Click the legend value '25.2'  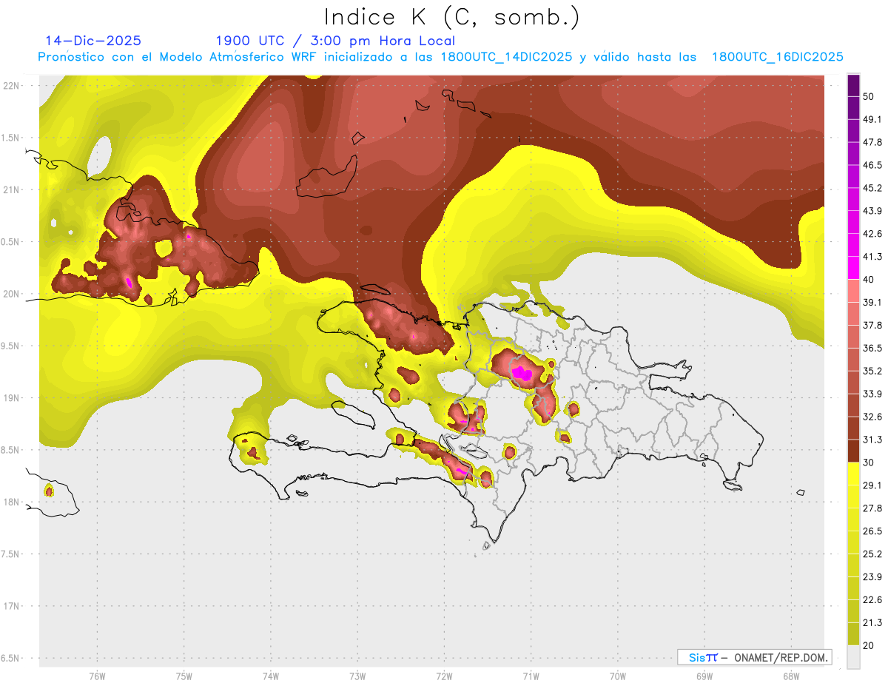tap(872, 554)
